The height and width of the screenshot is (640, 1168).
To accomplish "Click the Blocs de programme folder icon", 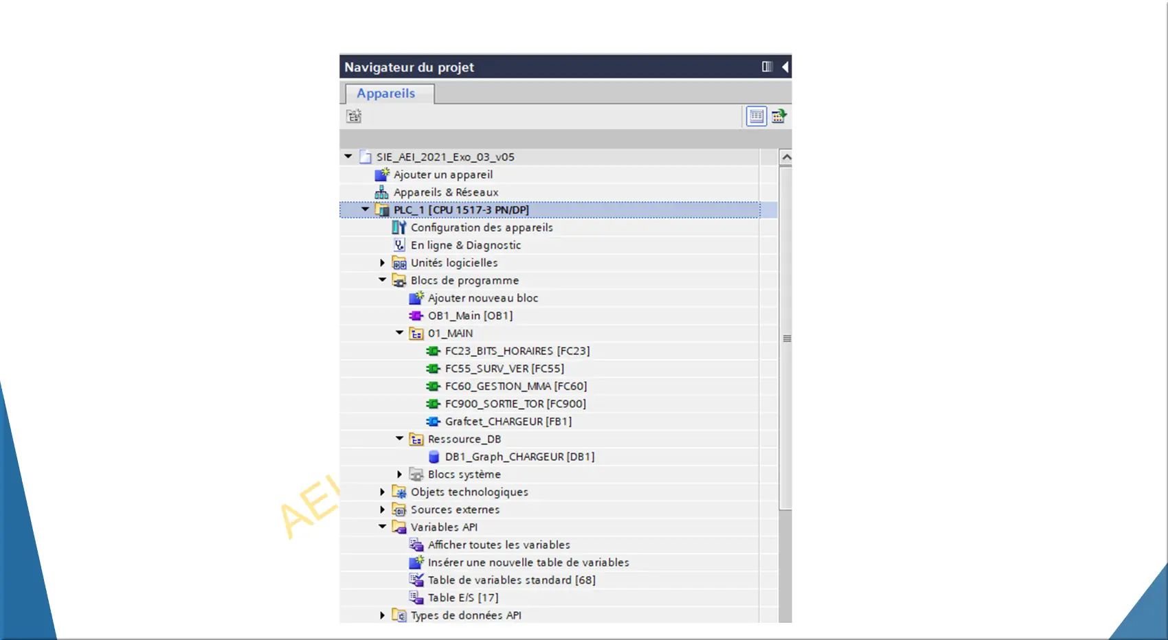I will [x=399, y=280].
